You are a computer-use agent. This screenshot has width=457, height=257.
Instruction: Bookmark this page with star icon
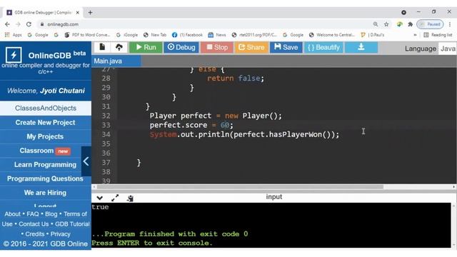tap(386, 24)
